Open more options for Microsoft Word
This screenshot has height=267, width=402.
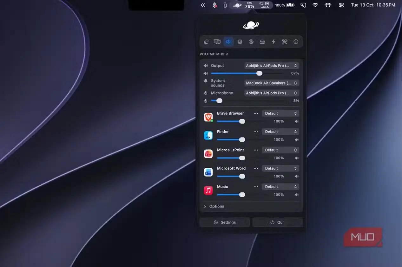(256, 168)
